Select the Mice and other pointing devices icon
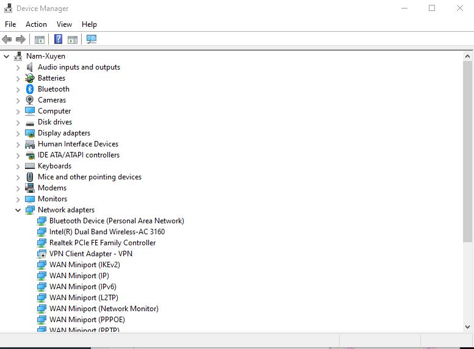474x349 pixels. coord(30,177)
